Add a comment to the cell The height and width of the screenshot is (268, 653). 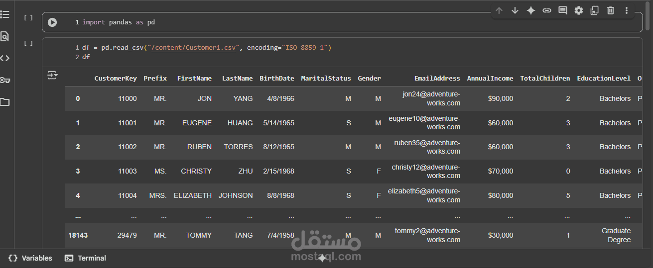[563, 10]
